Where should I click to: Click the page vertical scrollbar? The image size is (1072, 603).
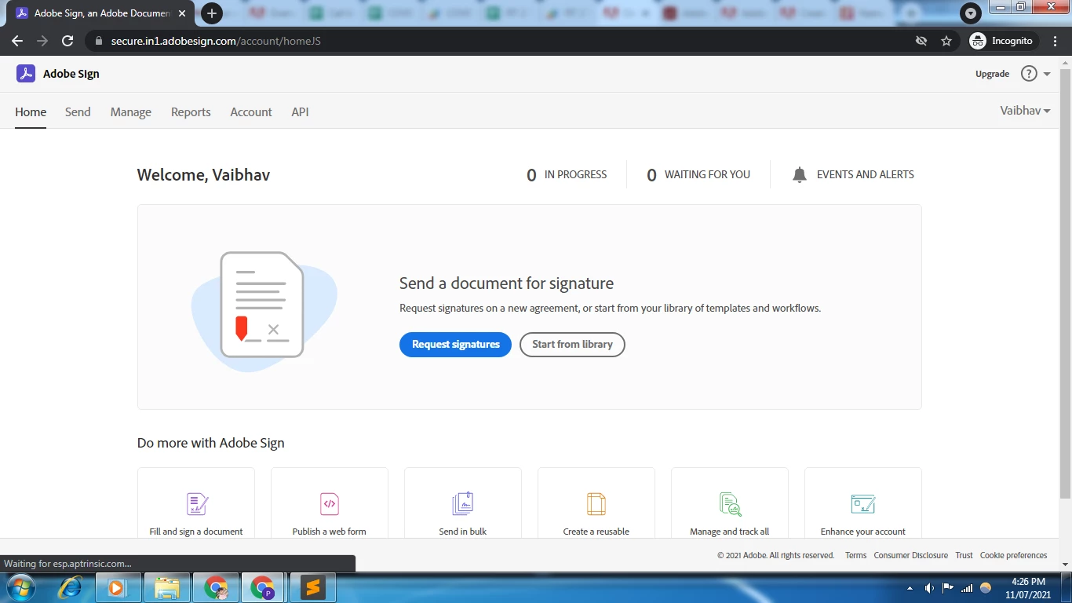1065,283
